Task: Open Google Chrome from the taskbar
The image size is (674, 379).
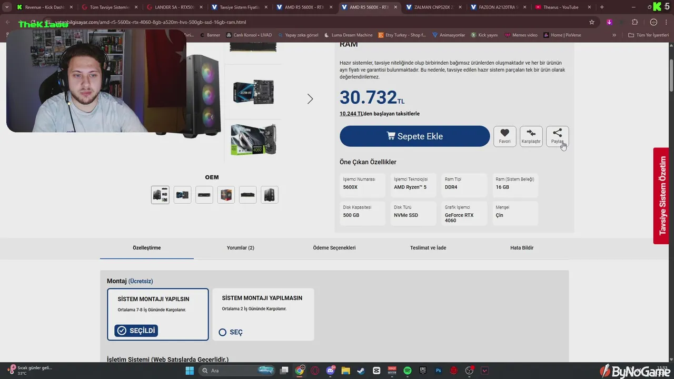Action: point(300,371)
